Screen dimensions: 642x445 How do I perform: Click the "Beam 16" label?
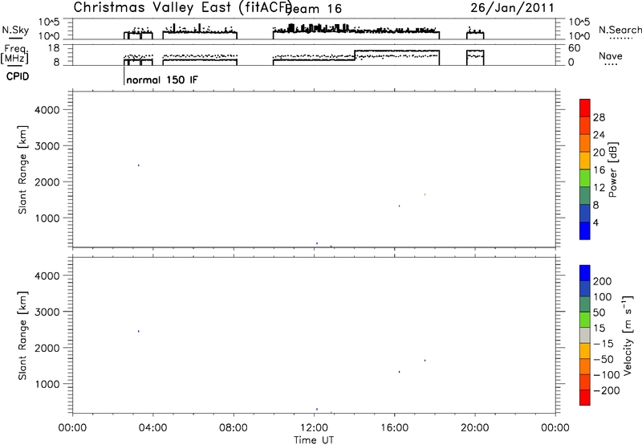(x=313, y=9)
